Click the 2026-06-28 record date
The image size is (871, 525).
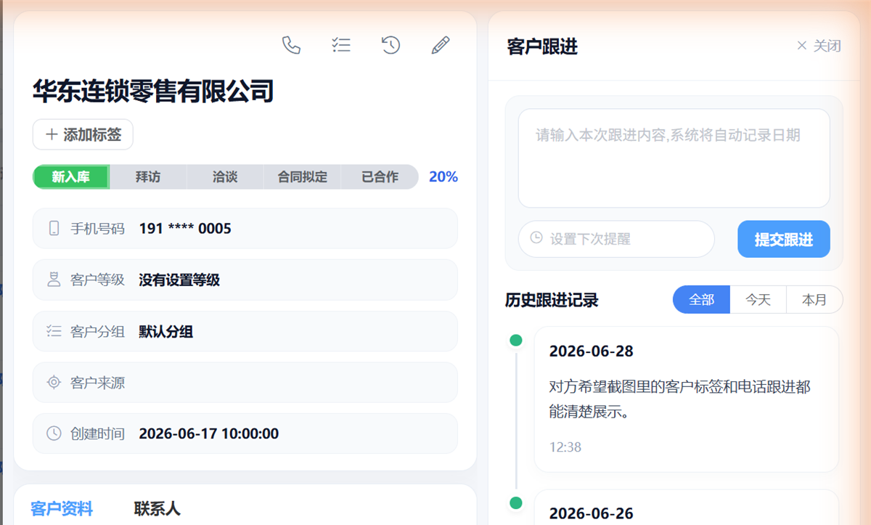pos(592,351)
